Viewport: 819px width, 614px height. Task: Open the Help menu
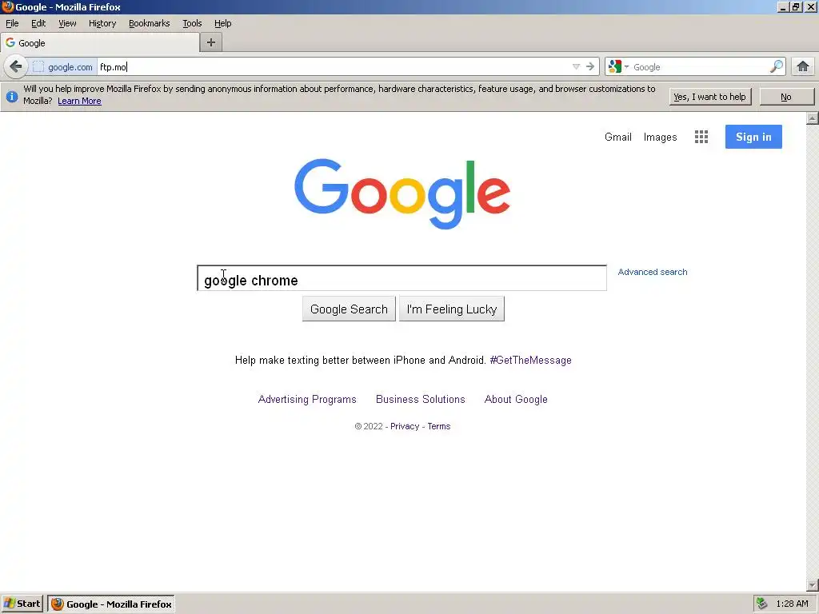click(x=223, y=23)
